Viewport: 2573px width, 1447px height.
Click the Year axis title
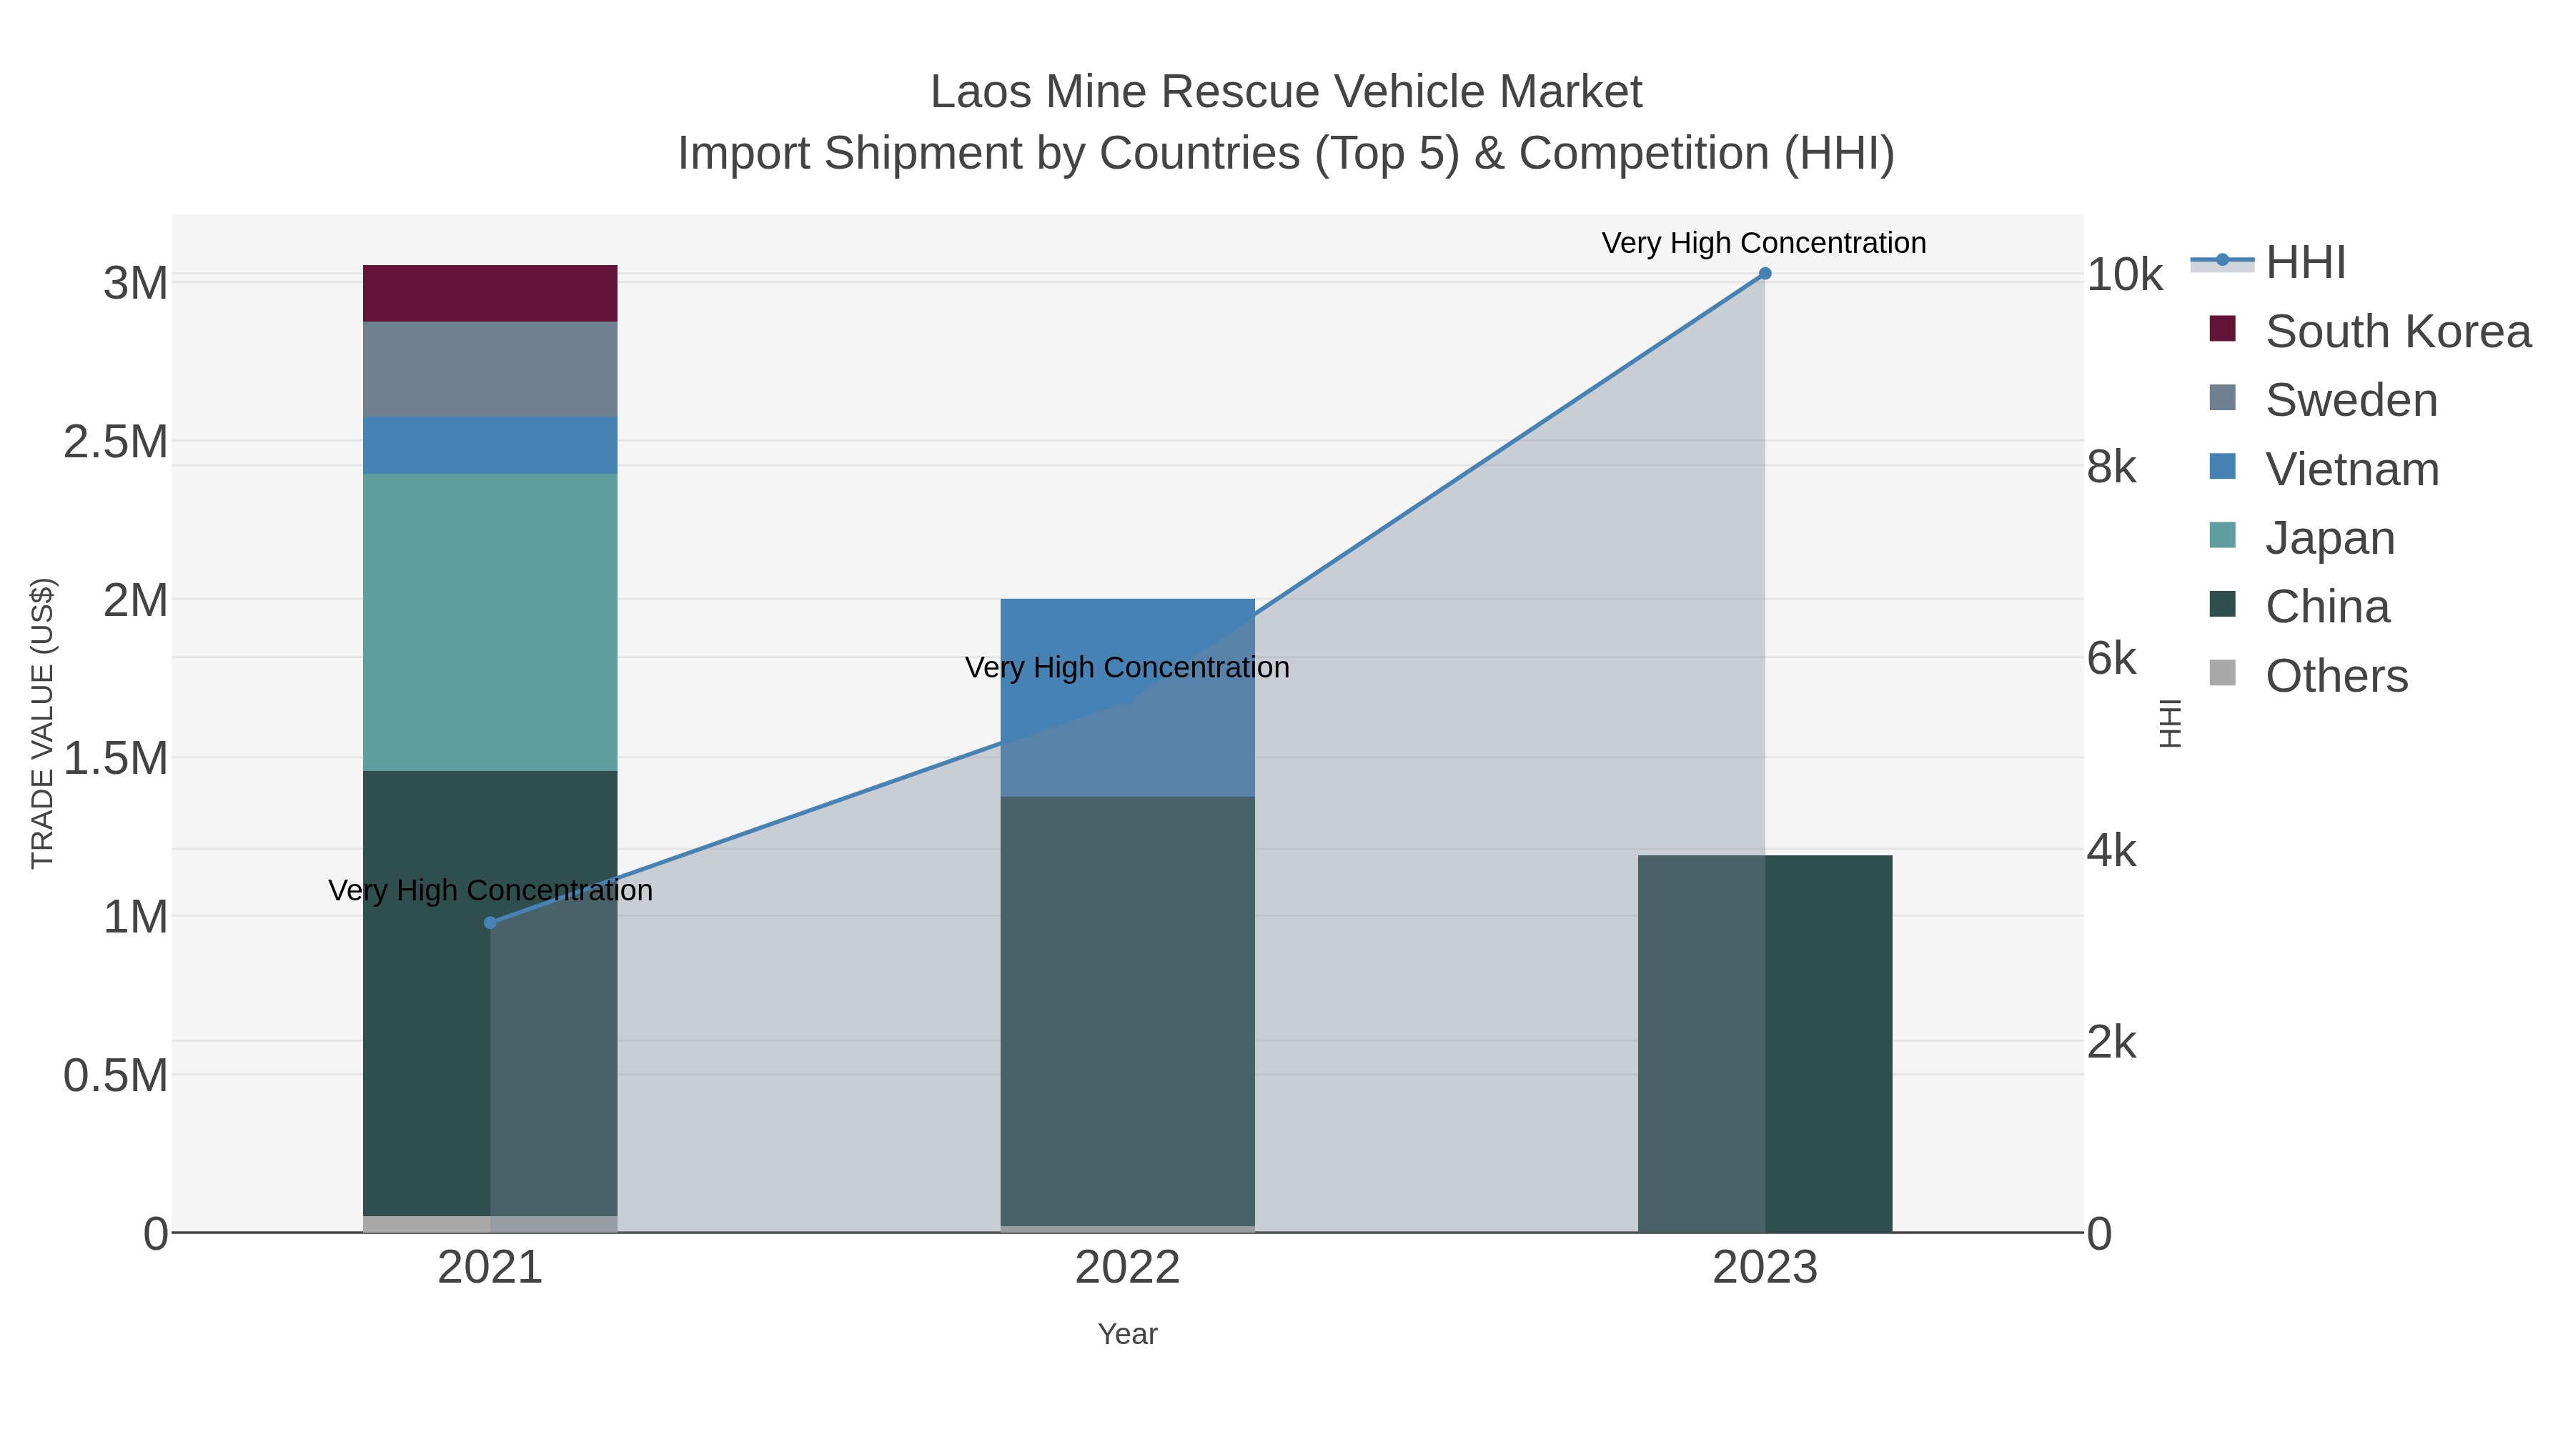point(1128,1334)
